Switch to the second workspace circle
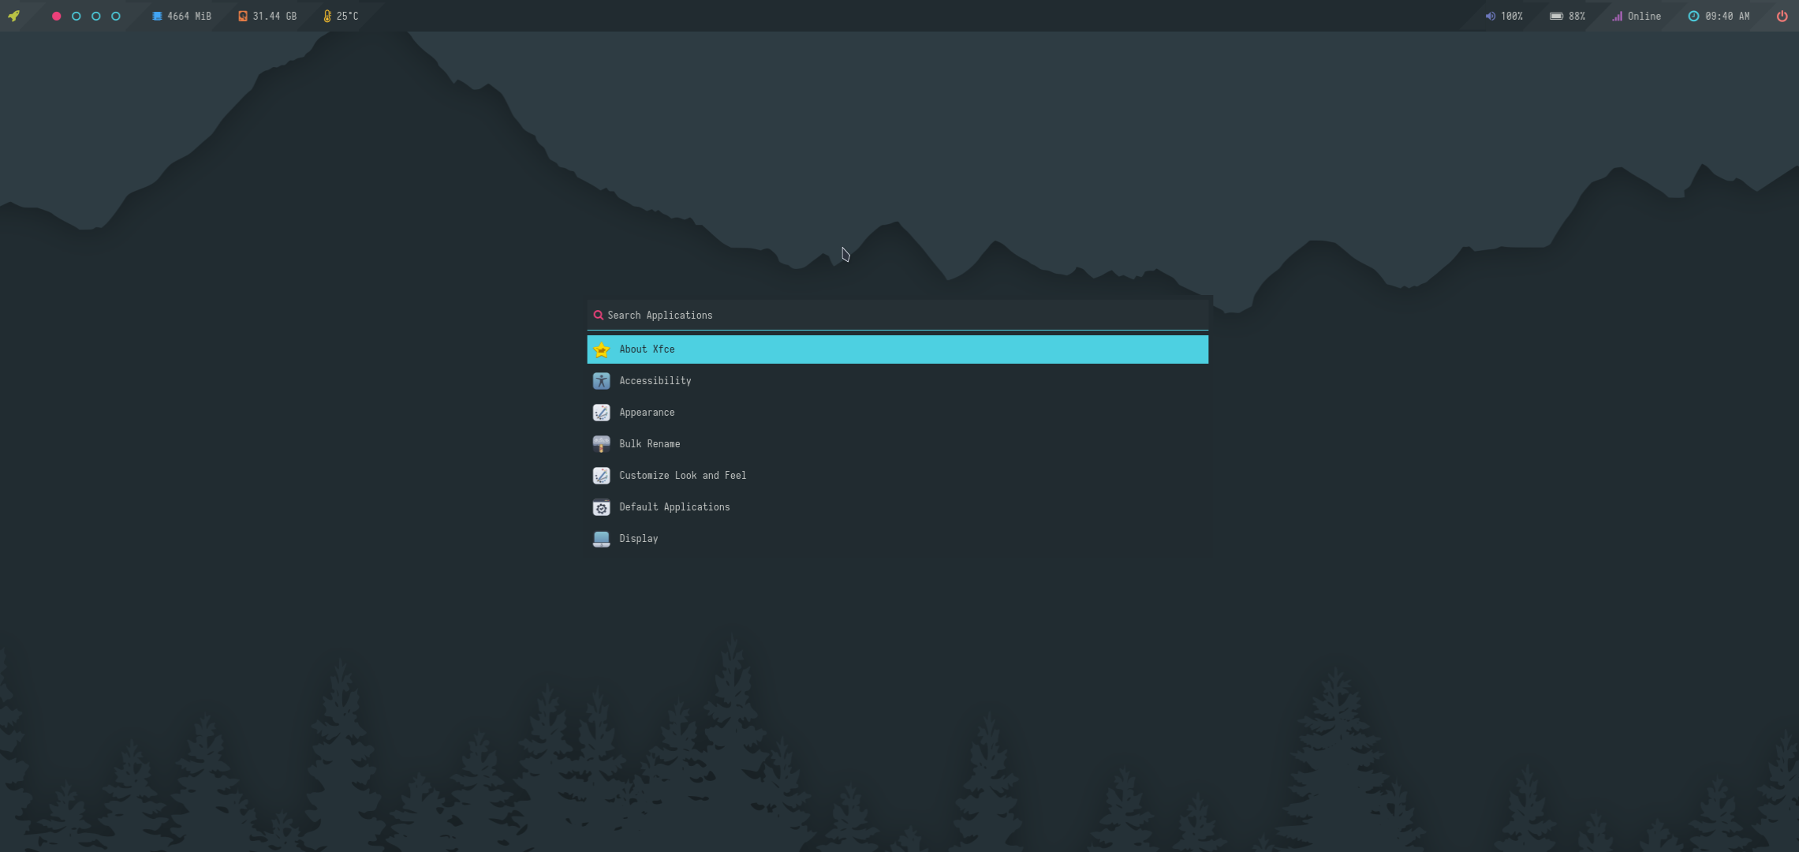Image resolution: width=1799 pixels, height=852 pixels. [77, 16]
